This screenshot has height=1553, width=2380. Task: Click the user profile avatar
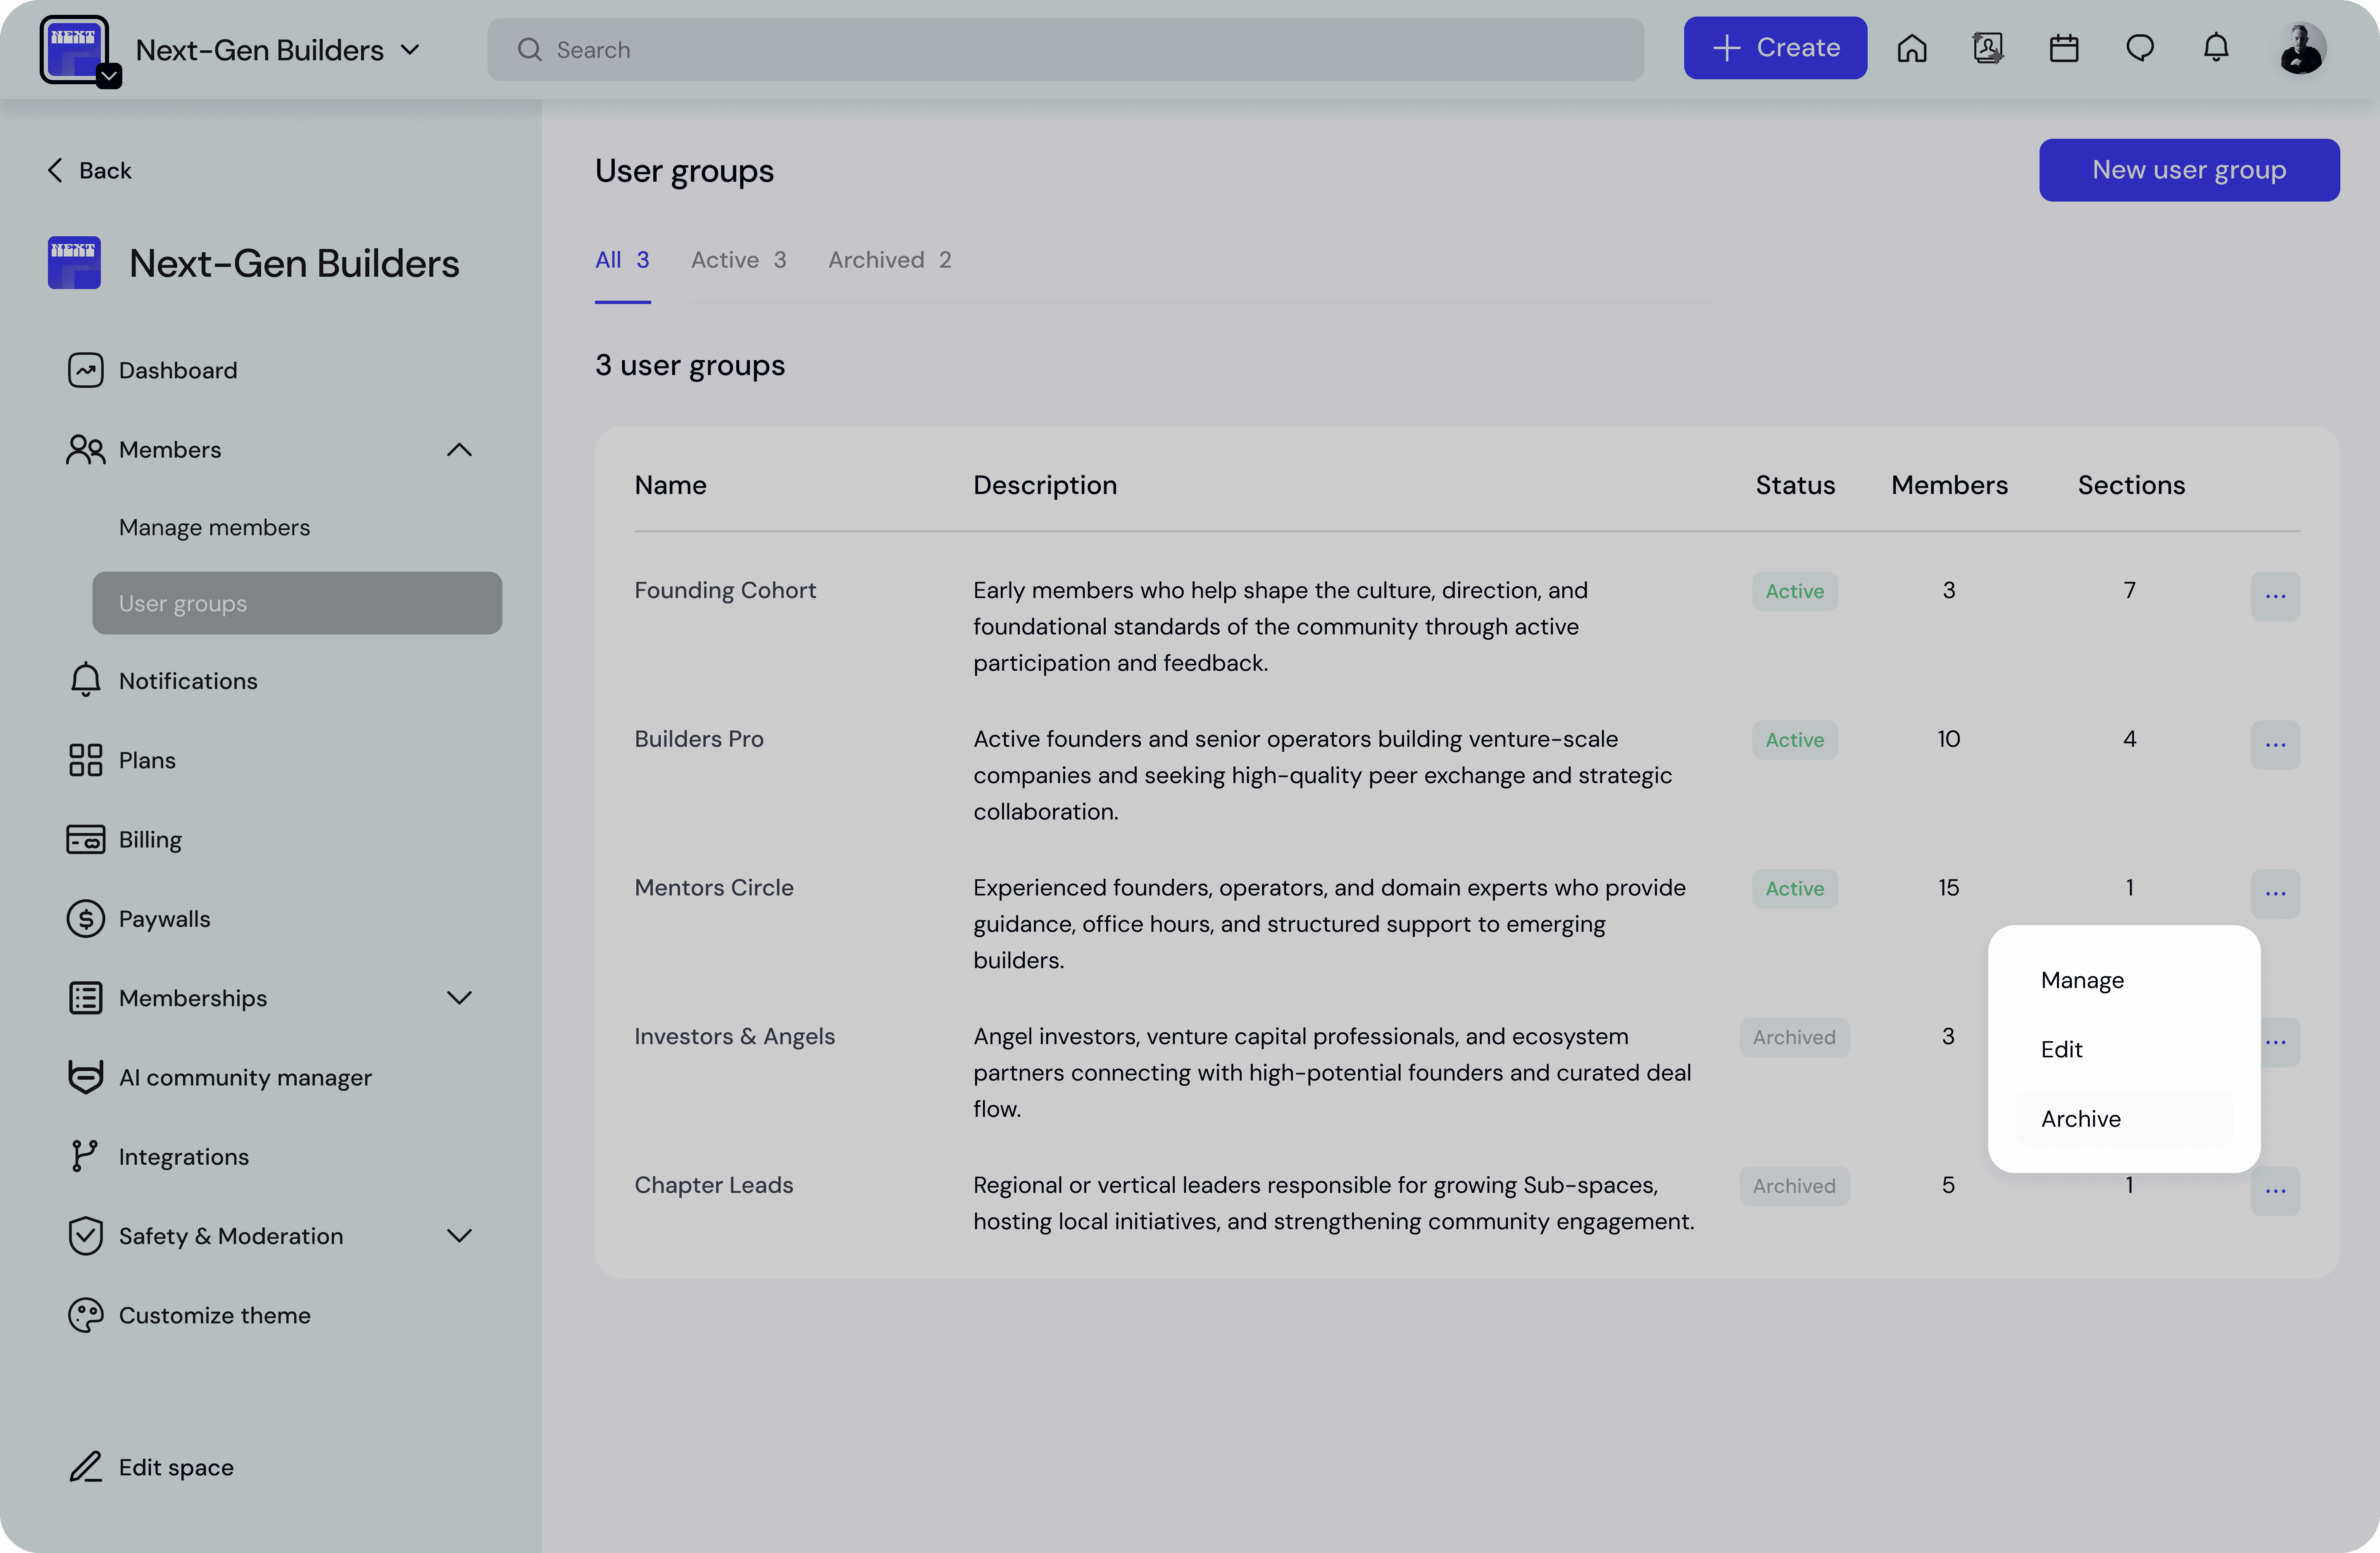pyautogui.click(x=2301, y=48)
